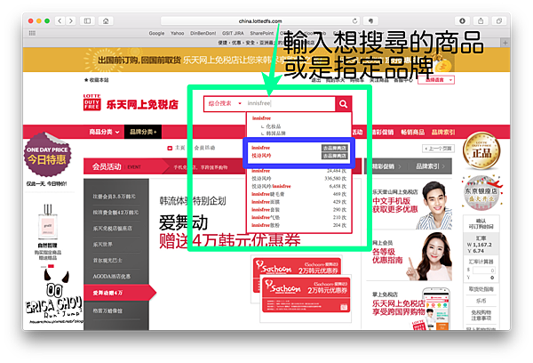Open the Google bookmark
Image resolution: width=533 pixels, height=363 pixels.
pos(156,33)
